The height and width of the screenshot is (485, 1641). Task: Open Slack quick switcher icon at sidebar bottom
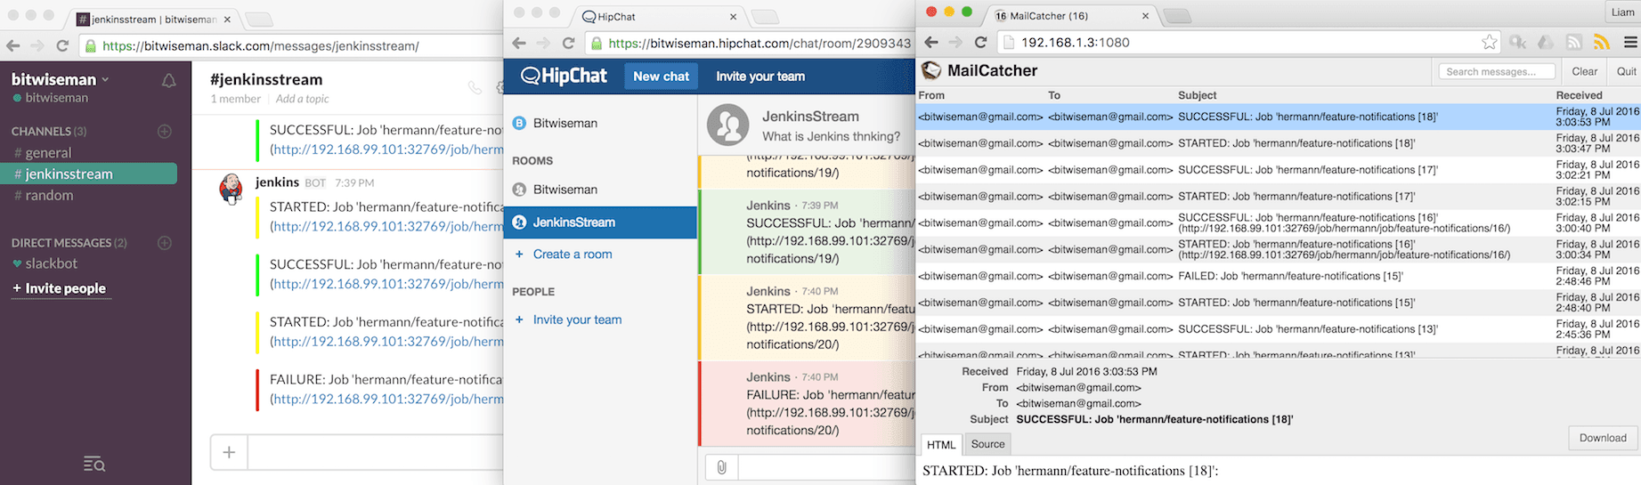(94, 463)
